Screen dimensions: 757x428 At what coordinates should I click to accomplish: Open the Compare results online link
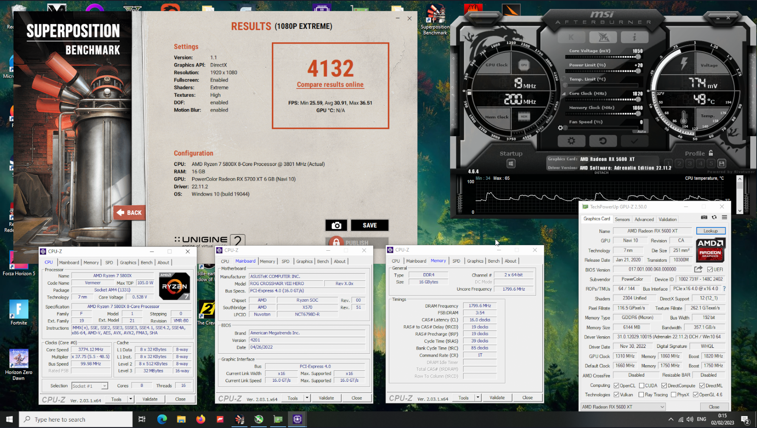[330, 84]
